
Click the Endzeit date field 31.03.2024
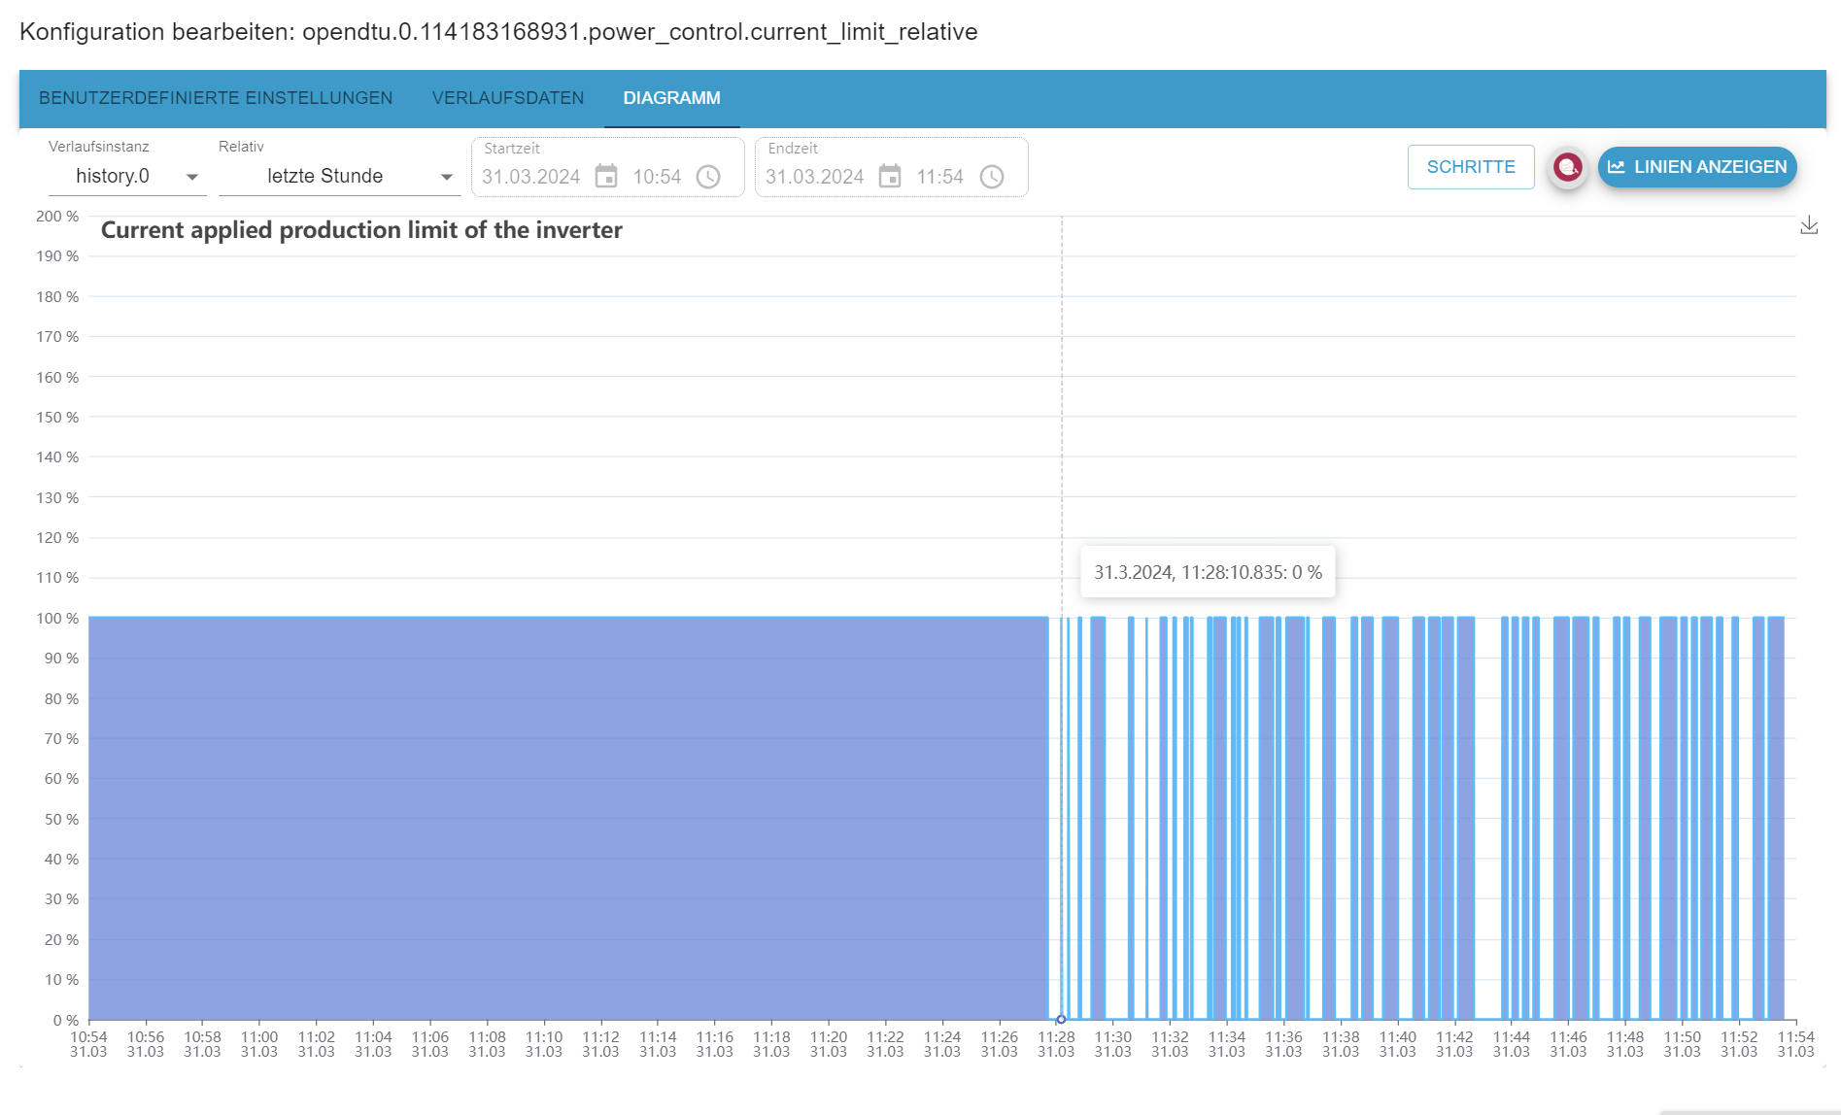(x=815, y=177)
